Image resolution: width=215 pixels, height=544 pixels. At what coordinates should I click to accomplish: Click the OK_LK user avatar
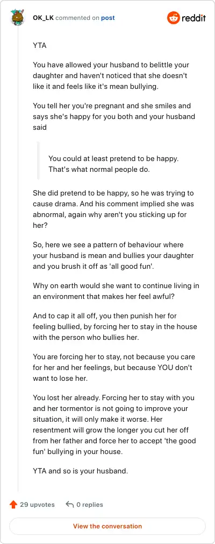17,18
